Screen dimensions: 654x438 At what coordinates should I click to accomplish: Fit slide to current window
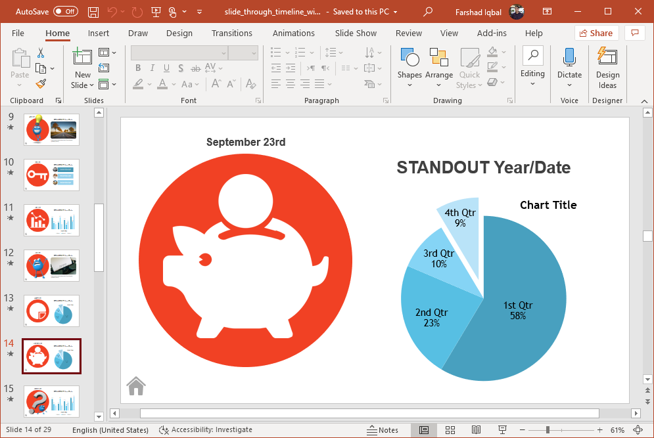coord(638,430)
